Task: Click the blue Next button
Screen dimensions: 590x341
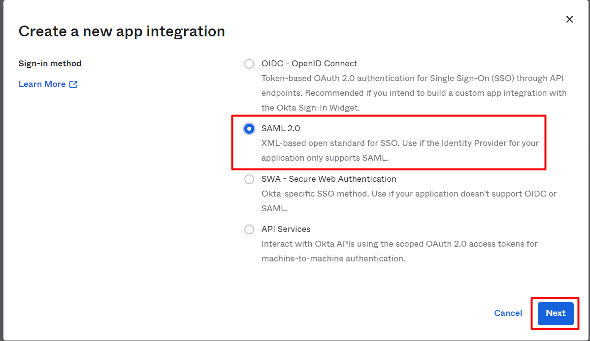Action: tap(556, 313)
